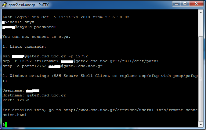Viewport: 206px width, 130px height.
Task: Click the green terminal cursor block
Action: point(6,124)
